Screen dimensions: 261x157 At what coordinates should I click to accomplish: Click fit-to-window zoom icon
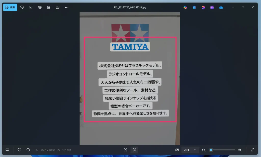click(x=177, y=150)
